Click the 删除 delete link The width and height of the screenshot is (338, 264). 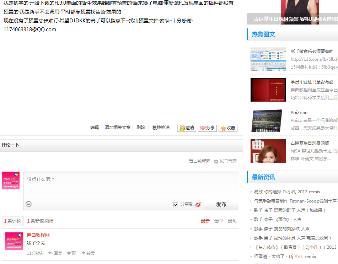pyautogui.click(x=140, y=127)
